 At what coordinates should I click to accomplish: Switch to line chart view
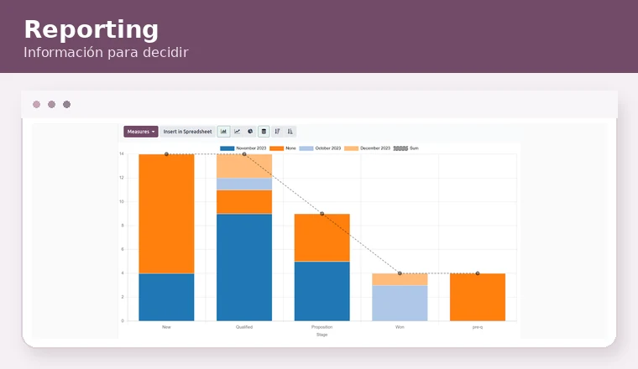click(x=237, y=132)
